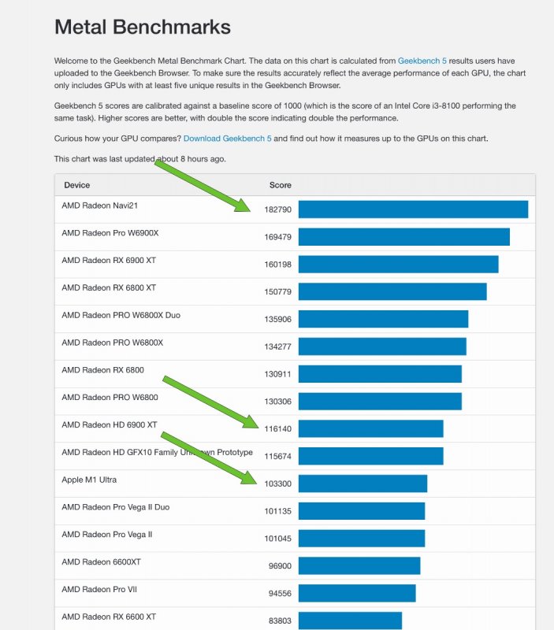Select the Apple M1 Ultra device name
The width and height of the screenshot is (554, 630).
coord(89,480)
